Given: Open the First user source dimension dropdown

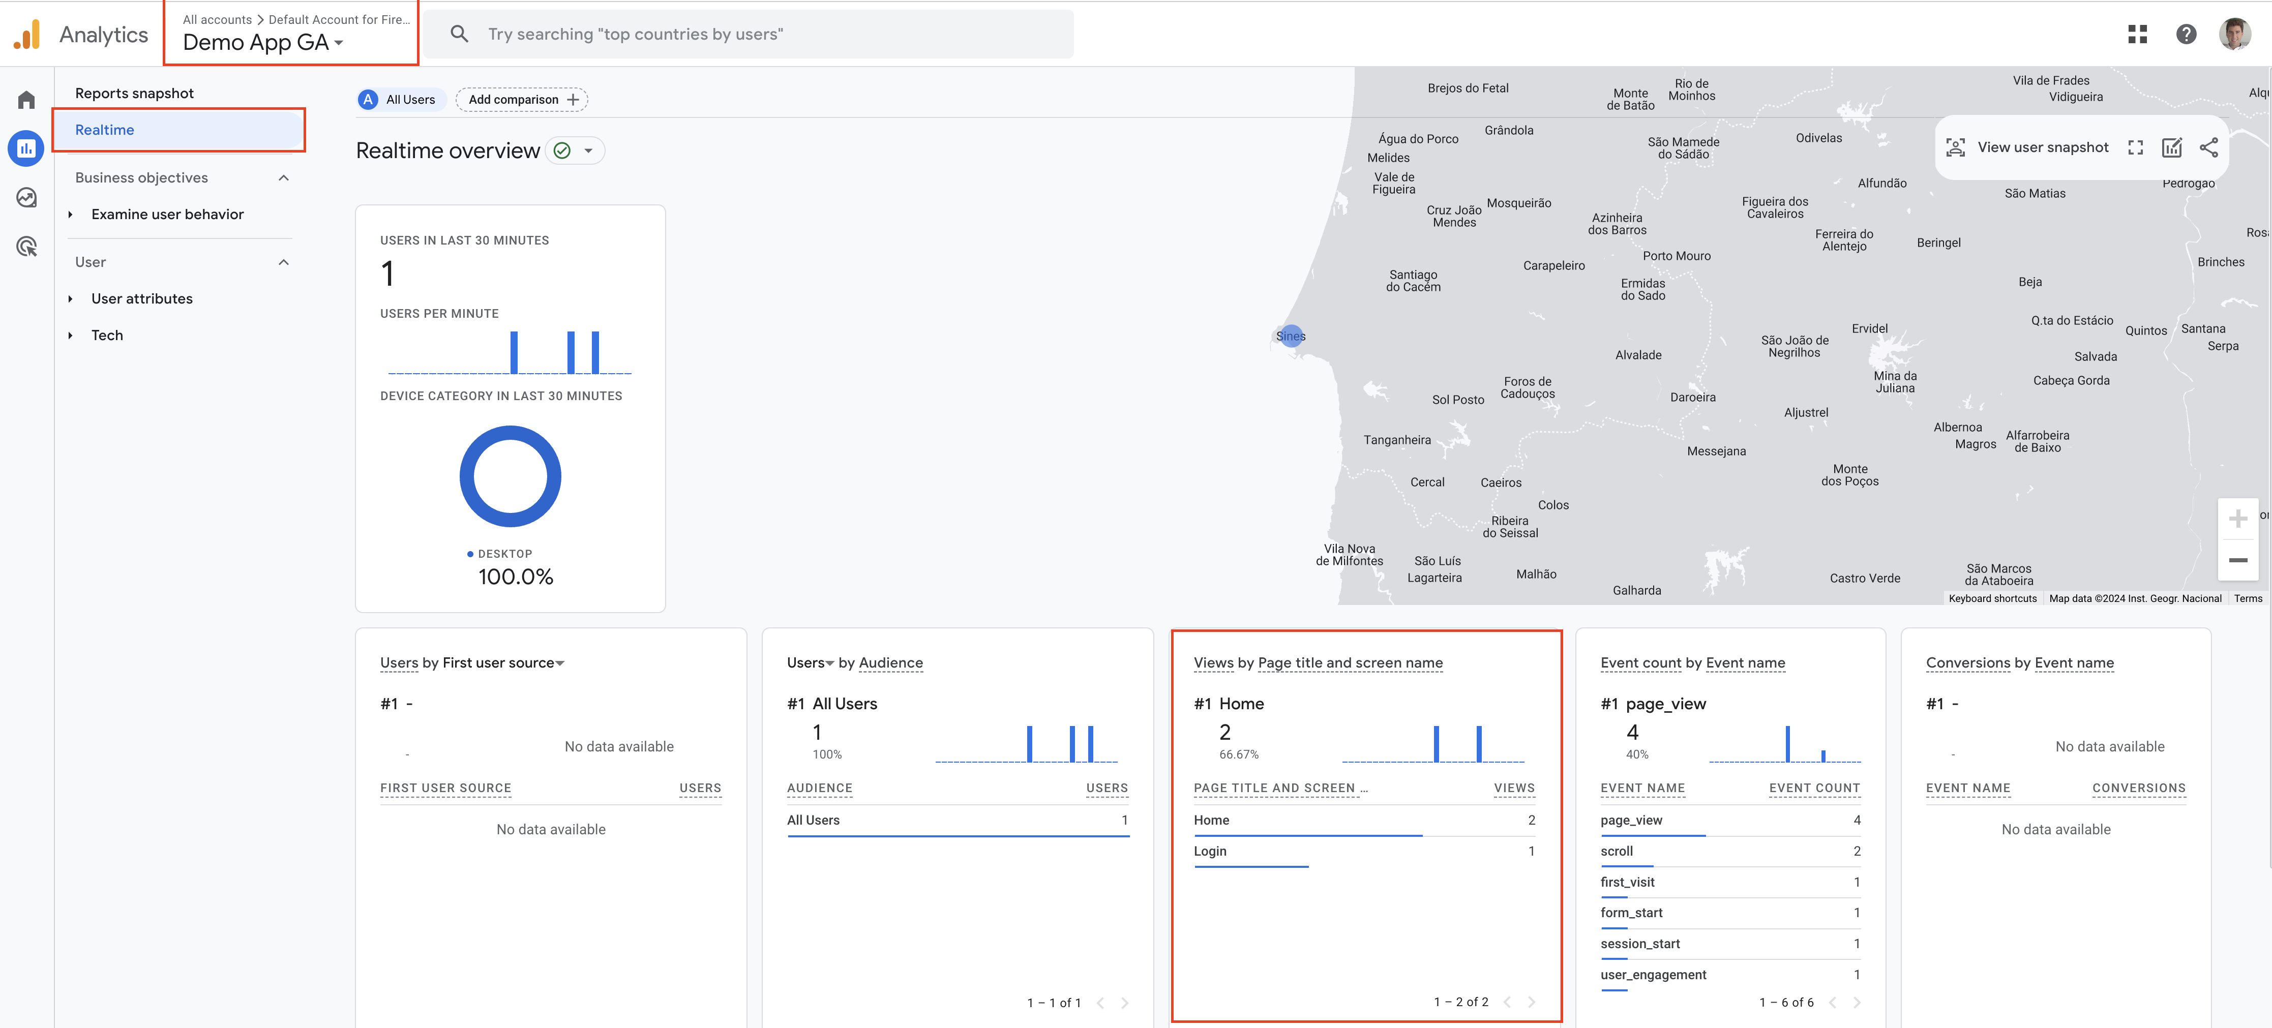Looking at the screenshot, I should pyautogui.click(x=503, y=663).
